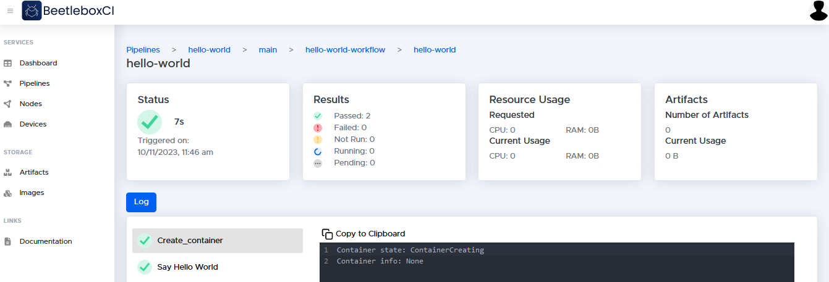Click the 'Running: 0' text

point(354,151)
